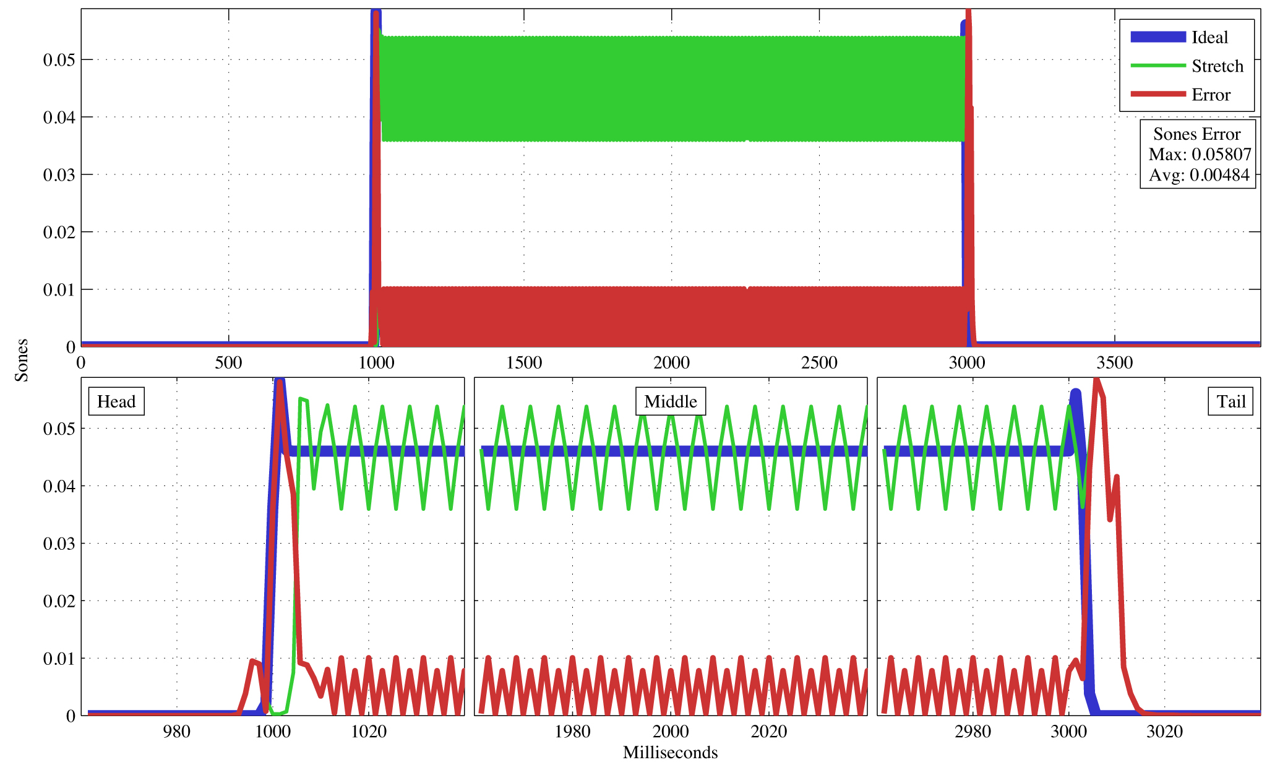Click the 2980 tick in Tail plot

pos(973,732)
